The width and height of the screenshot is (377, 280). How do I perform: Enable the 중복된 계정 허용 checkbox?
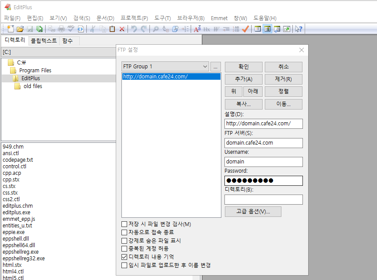(x=124, y=248)
